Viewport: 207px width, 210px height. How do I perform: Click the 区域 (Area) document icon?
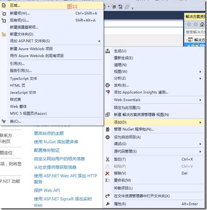(4, 5)
